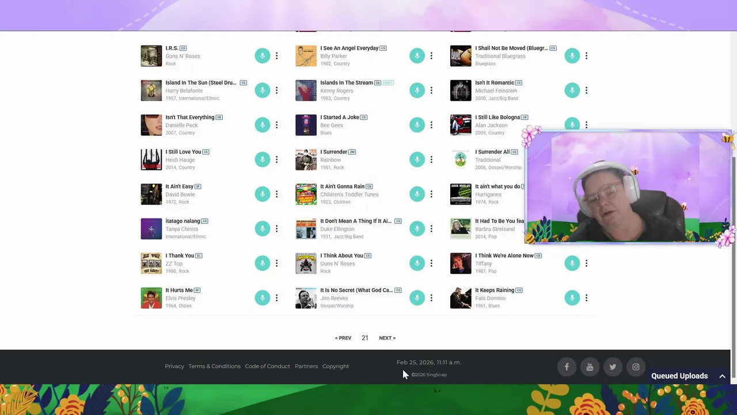Start recording I.R.S. by Guns N' Roses
The image size is (737, 415).
coord(262,55)
